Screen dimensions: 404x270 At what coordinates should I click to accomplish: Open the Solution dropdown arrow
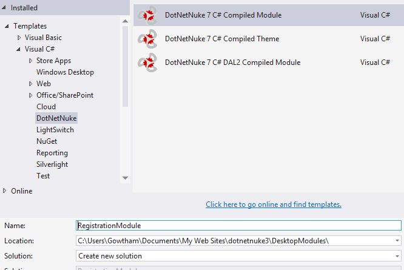tap(397, 256)
